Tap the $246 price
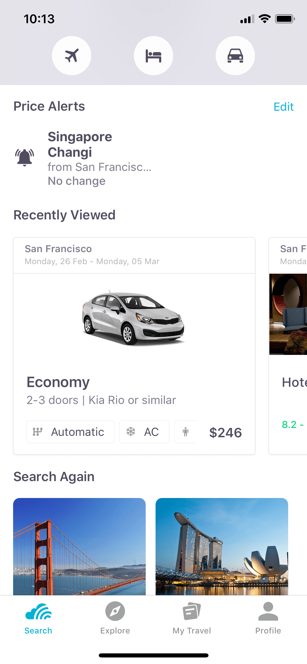Viewport: 307px width, 664px height. pos(225,433)
